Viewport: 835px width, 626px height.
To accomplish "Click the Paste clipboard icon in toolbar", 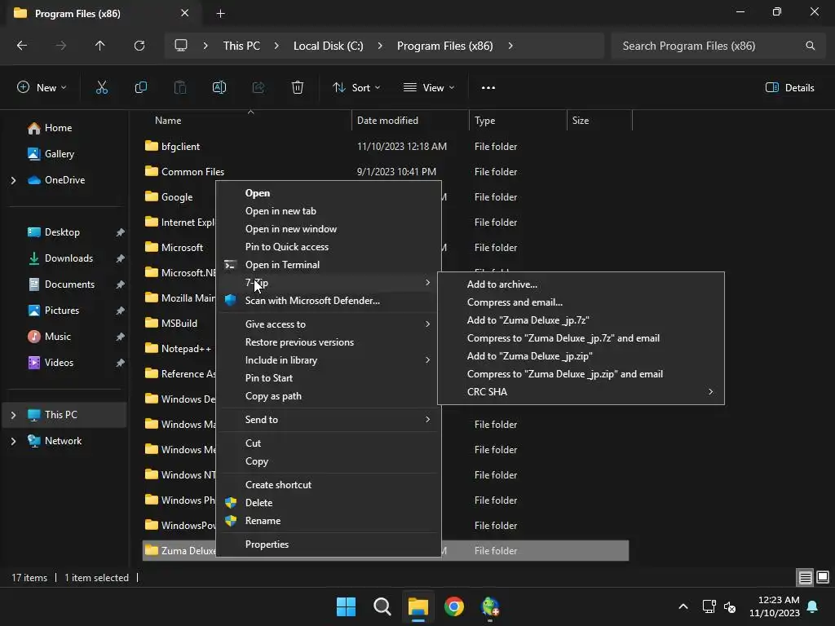I will pyautogui.click(x=180, y=88).
